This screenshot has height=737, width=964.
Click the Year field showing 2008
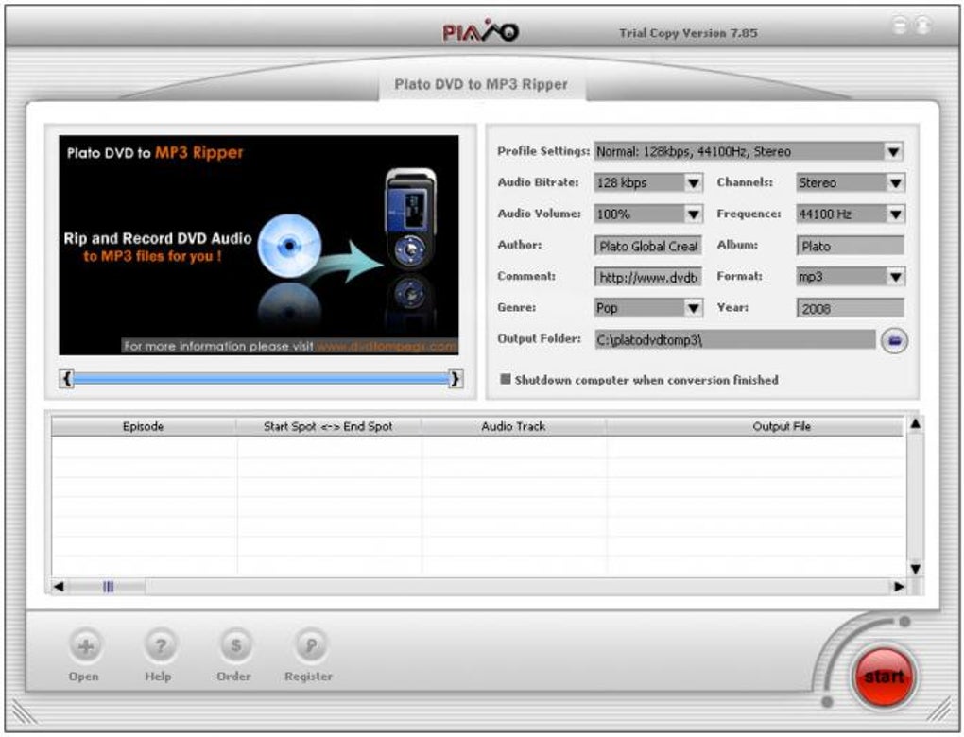851,309
